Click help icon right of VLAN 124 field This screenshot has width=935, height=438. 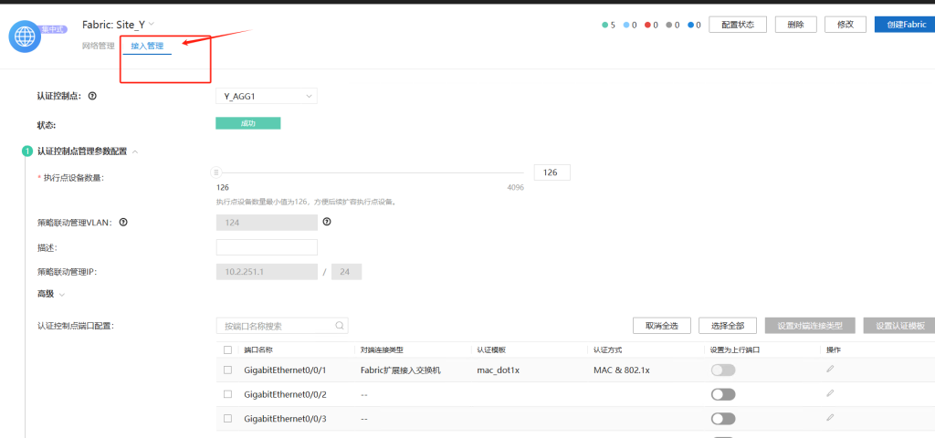pos(326,222)
